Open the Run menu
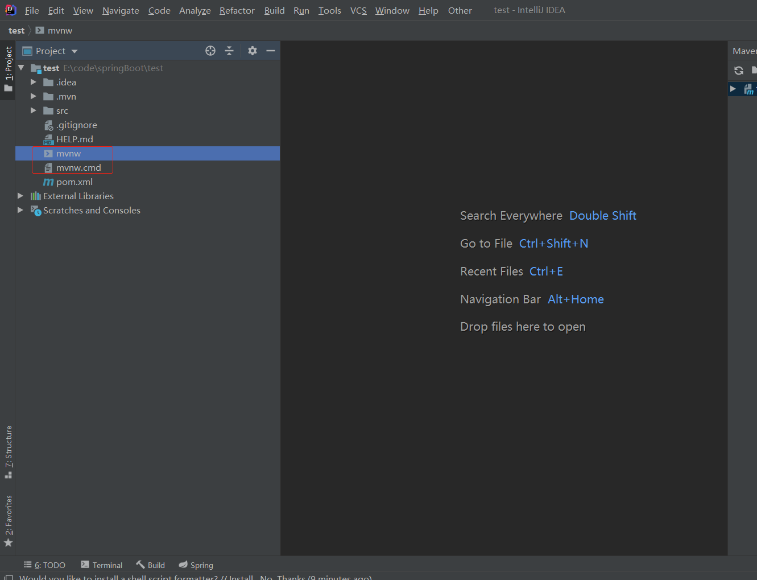 tap(301, 10)
